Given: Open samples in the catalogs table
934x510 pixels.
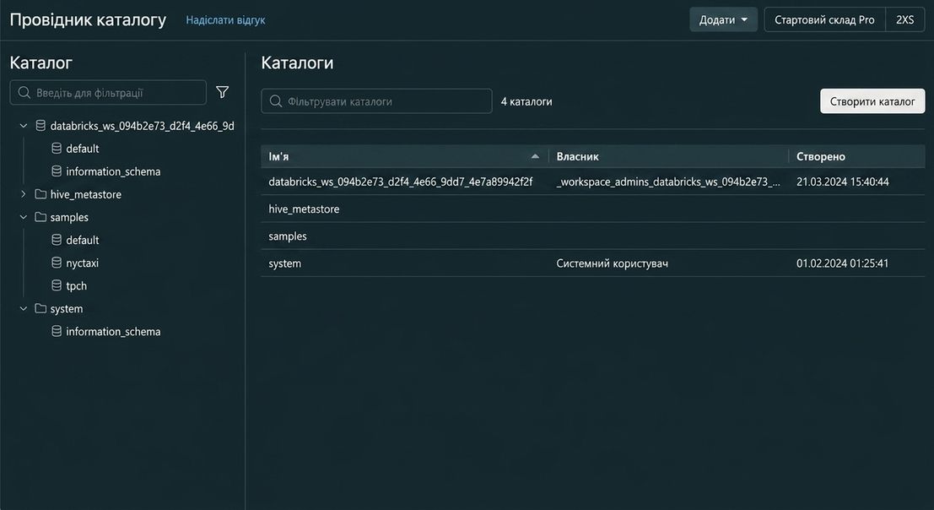Looking at the screenshot, I should click(x=288, y=236).
